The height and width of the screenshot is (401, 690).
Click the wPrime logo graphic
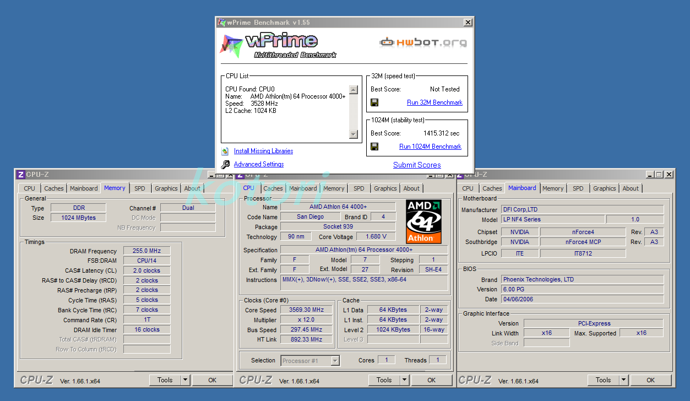coord(278,46)
